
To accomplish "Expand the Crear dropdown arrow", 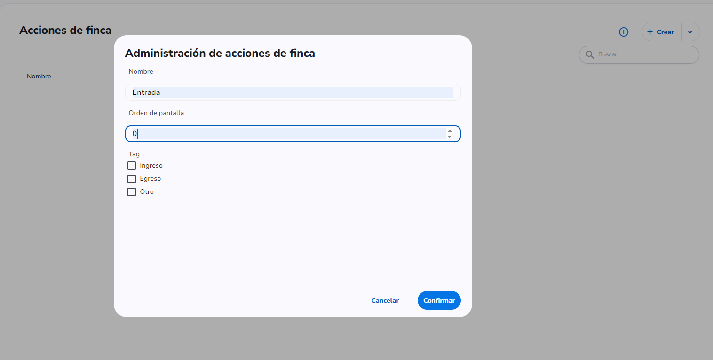I will (690, 32).
